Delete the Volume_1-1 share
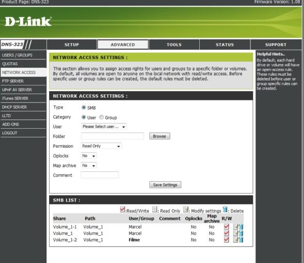Screen dimensions: 304x263 tap(241, 226)
